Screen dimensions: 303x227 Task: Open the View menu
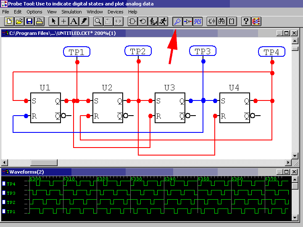point(52,12)
